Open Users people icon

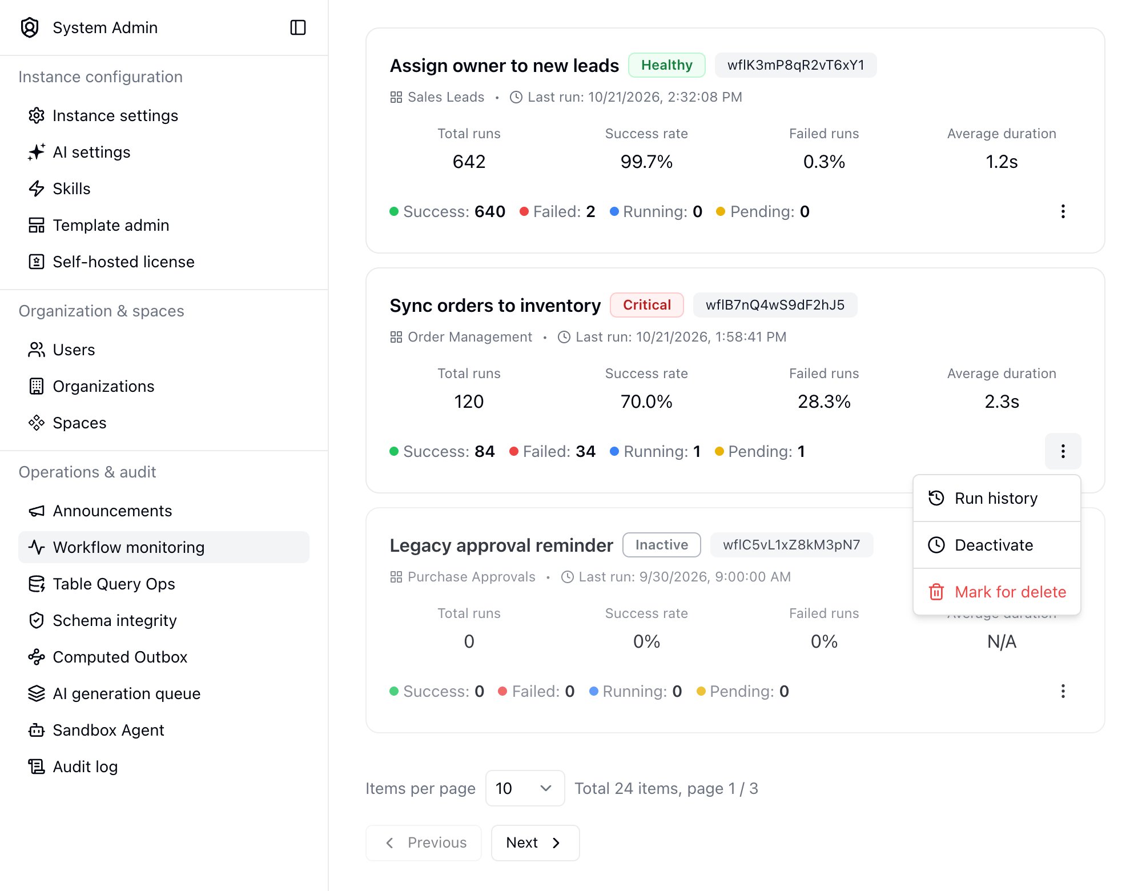point(37,350)
